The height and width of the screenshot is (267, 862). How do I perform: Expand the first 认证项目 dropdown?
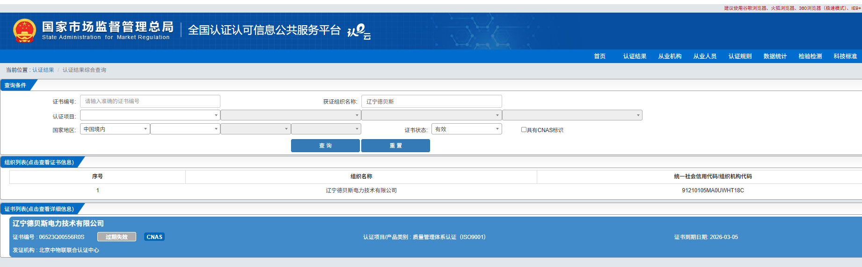click(150, 115)
